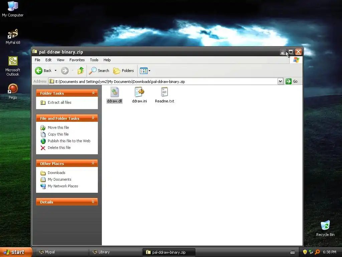Screen dimensions: 342x257
Task: Go up one folder level
Action: 81,71
